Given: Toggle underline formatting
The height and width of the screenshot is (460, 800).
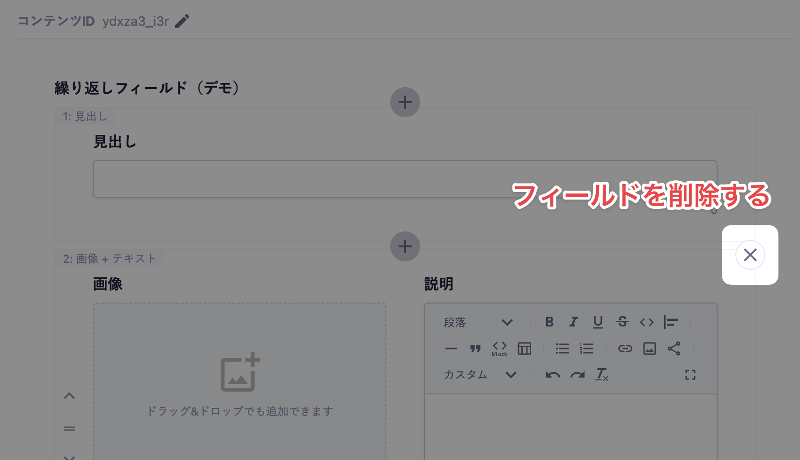Looking at the screenshot, I should click(x=598, y=322).
